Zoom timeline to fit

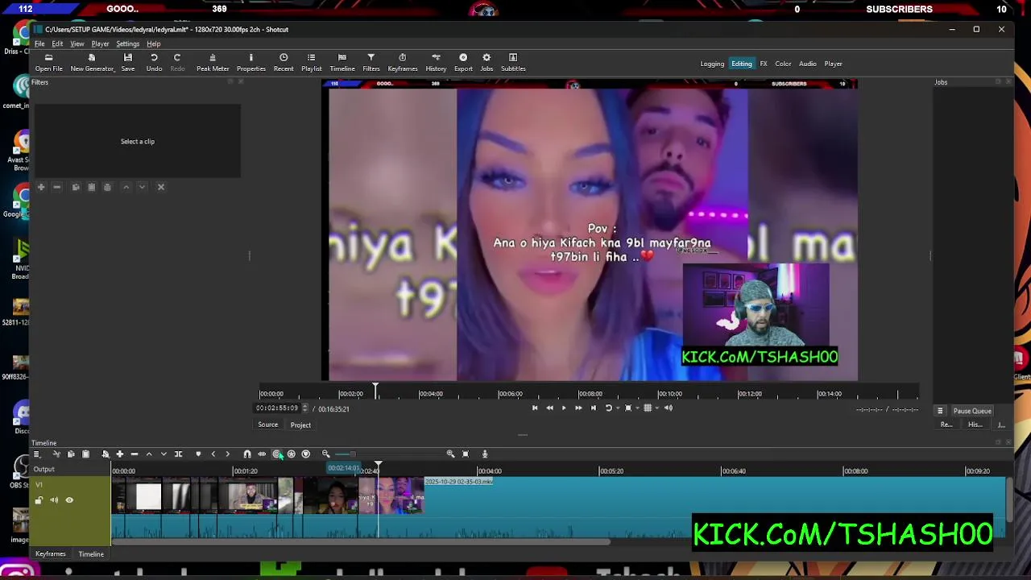click(466, 454)
